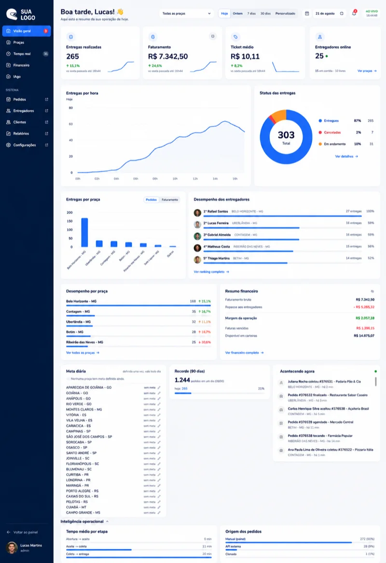This screenshot has width=386, height=563.
Task: Select the Ontem period filter
Action: point(237,14)
